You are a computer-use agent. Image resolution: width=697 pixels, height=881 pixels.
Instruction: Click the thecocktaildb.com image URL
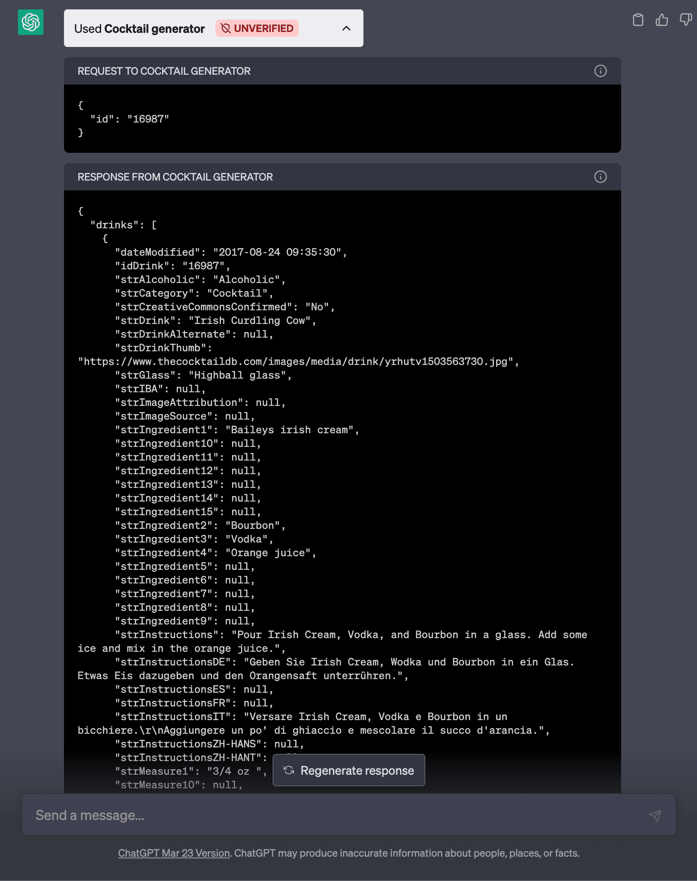(x=298, y=362)
